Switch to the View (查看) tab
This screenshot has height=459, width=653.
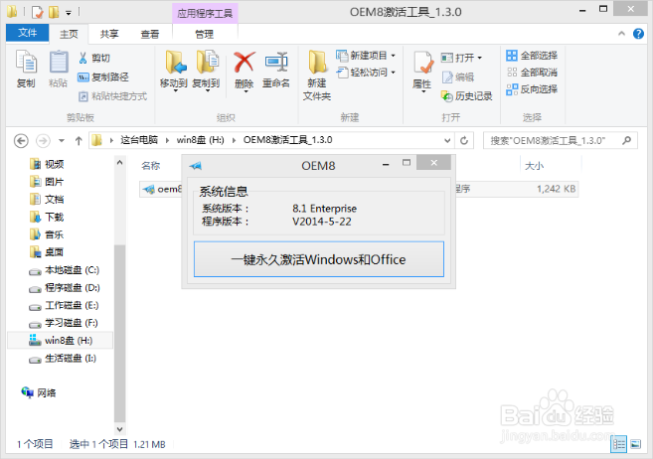pos(150,34)
